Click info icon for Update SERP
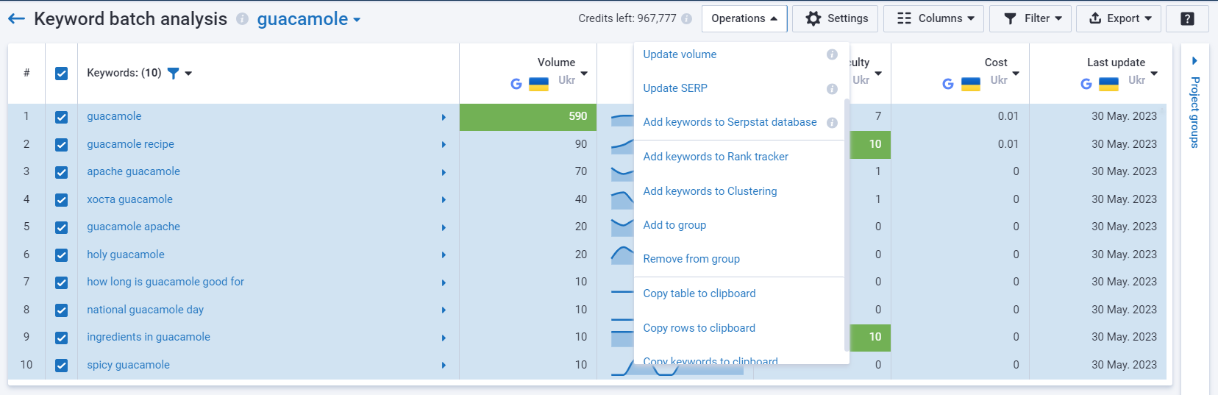The height and width of the screenshot is (395, 1218). (832, 89)
